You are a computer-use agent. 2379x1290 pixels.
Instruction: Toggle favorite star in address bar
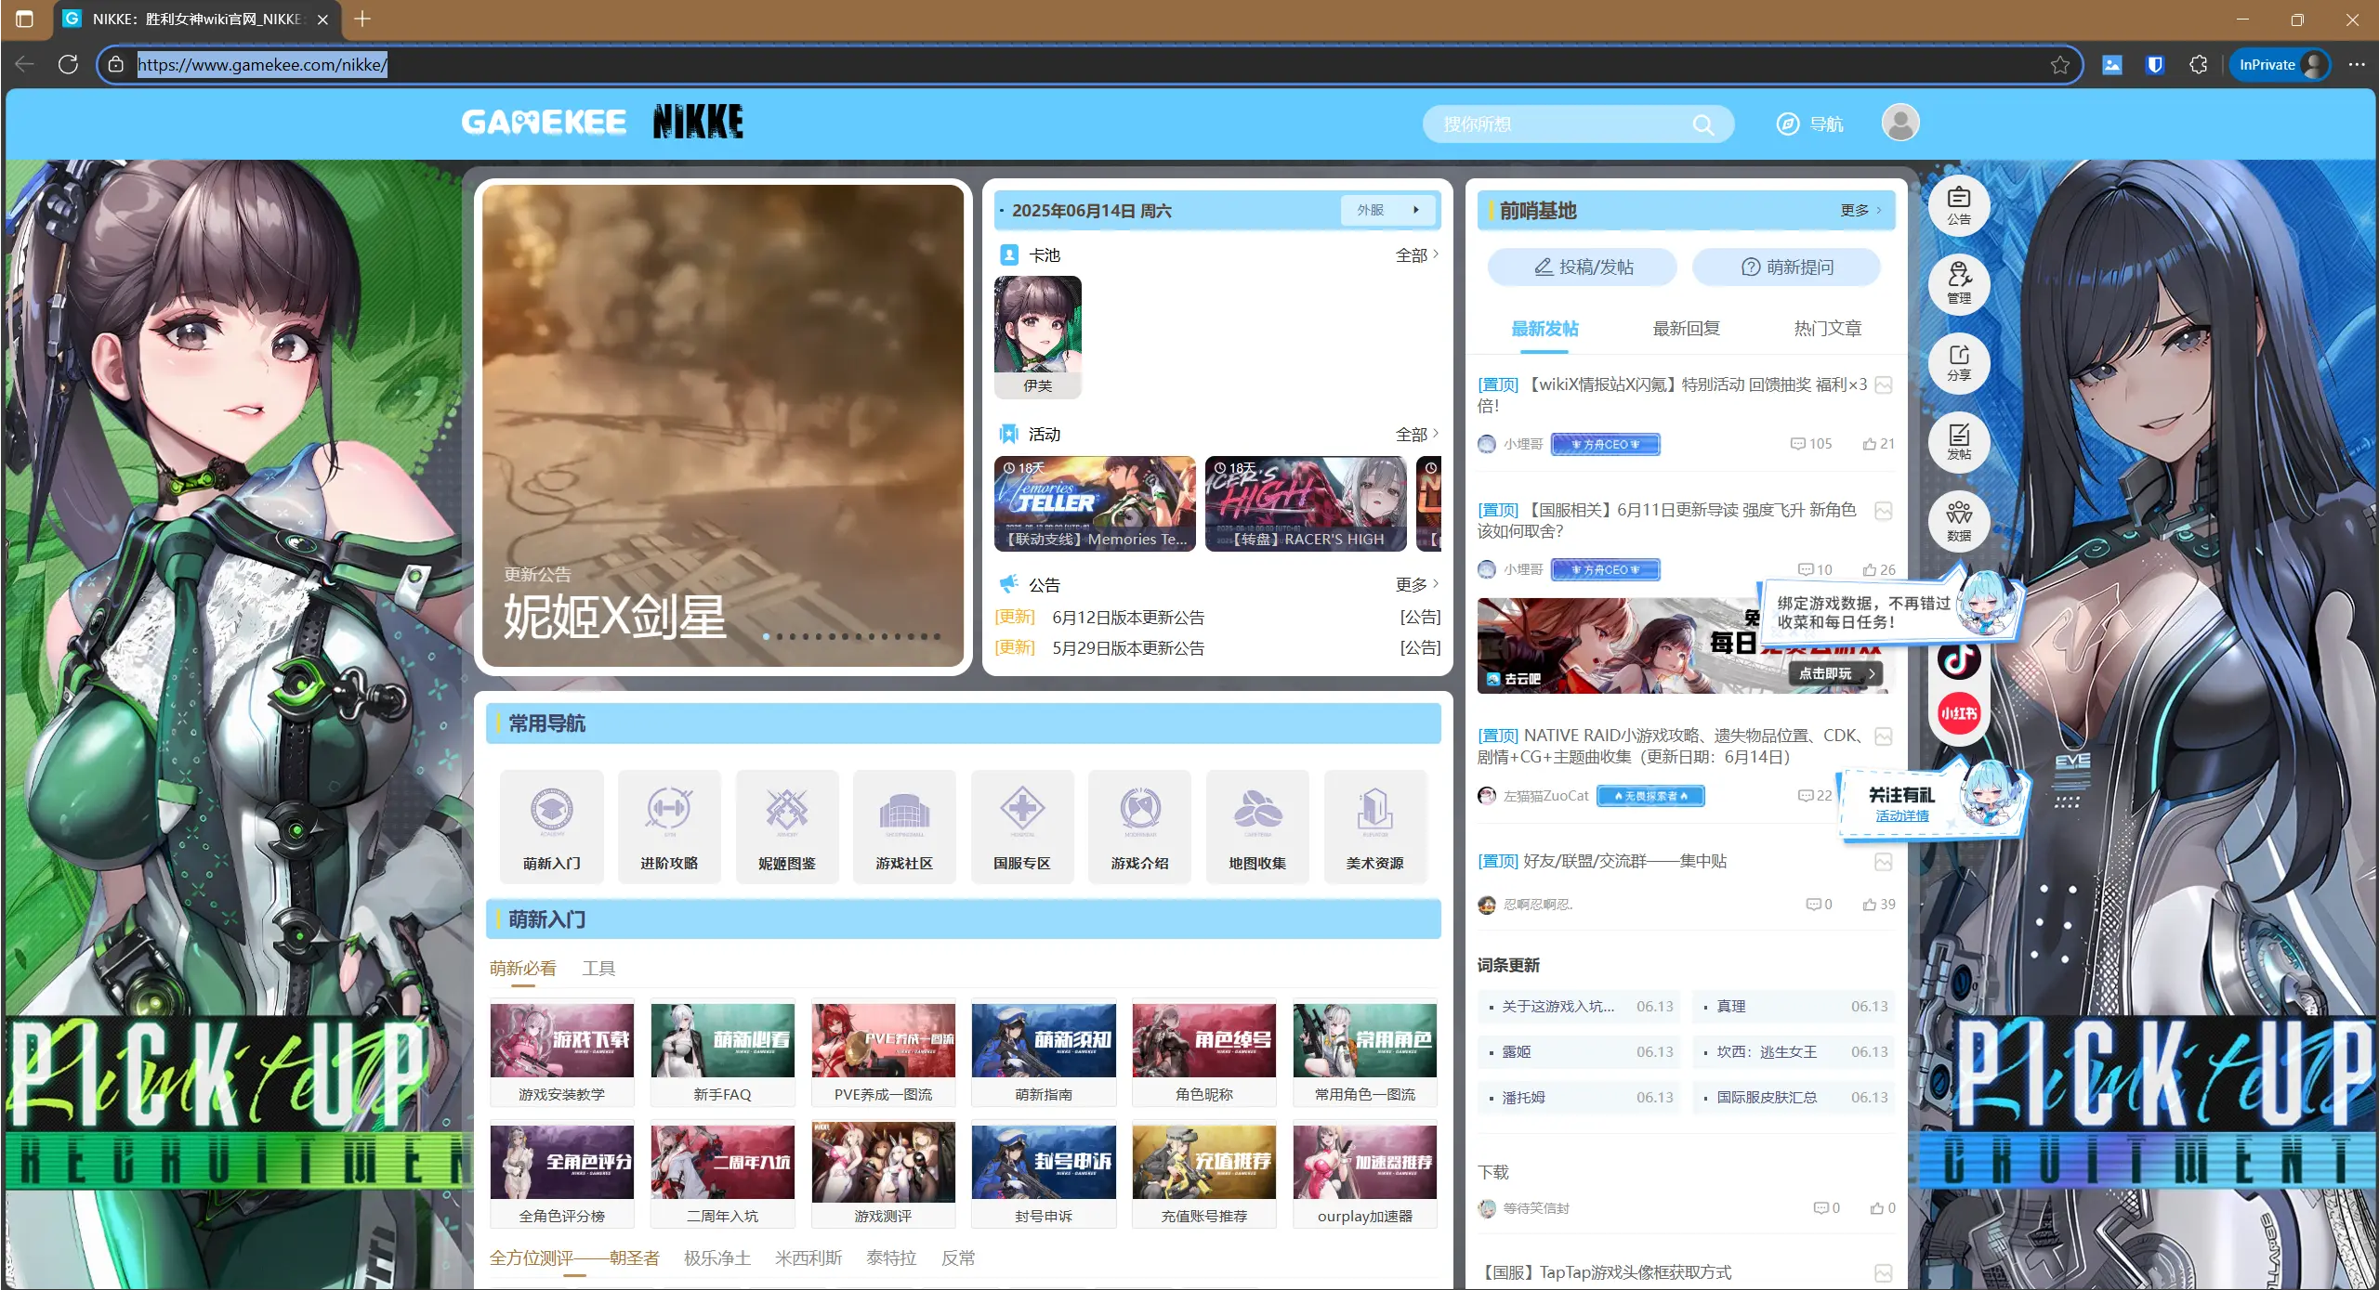click(x=2059, y=65)
